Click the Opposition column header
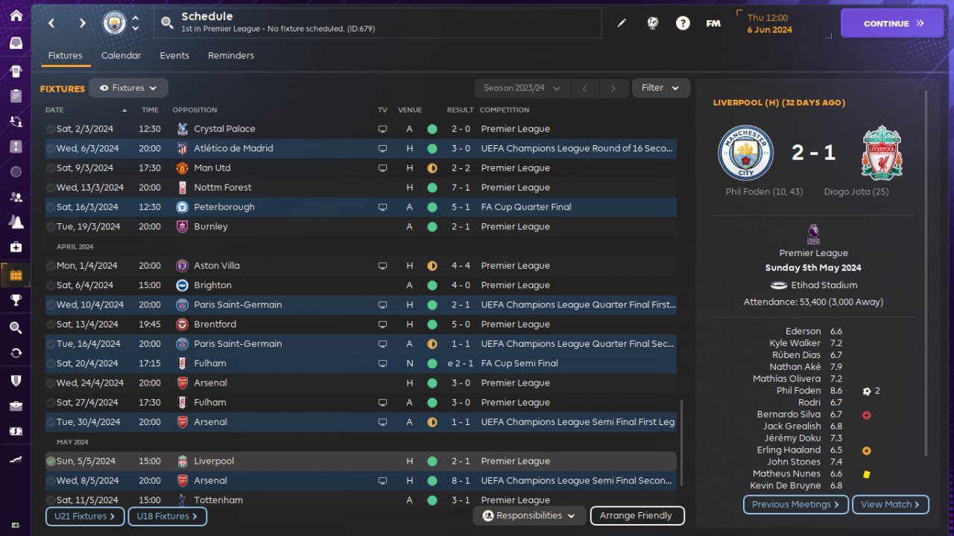 (195, 110)
